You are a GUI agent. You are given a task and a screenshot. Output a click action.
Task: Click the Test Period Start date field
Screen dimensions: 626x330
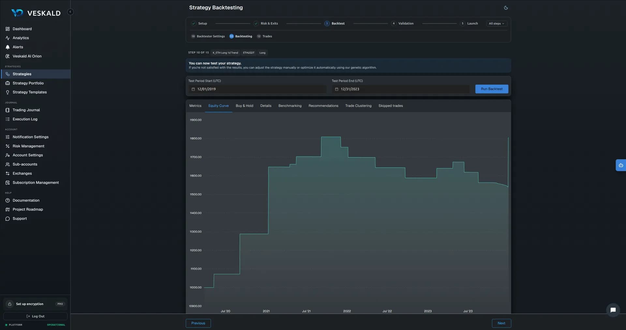pyautogui.click(x=257, y=89)
